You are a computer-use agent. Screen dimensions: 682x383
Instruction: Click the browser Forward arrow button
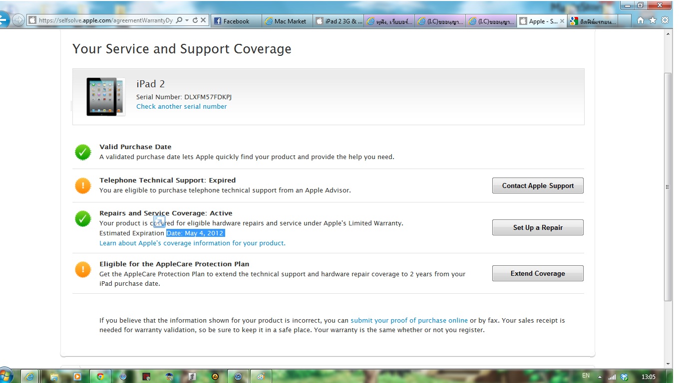(x=18, y=20)
